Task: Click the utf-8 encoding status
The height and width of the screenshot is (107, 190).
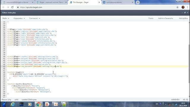Action: point(16,100)
